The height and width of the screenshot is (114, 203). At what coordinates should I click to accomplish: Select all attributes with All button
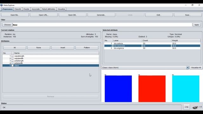coord(15,47)
